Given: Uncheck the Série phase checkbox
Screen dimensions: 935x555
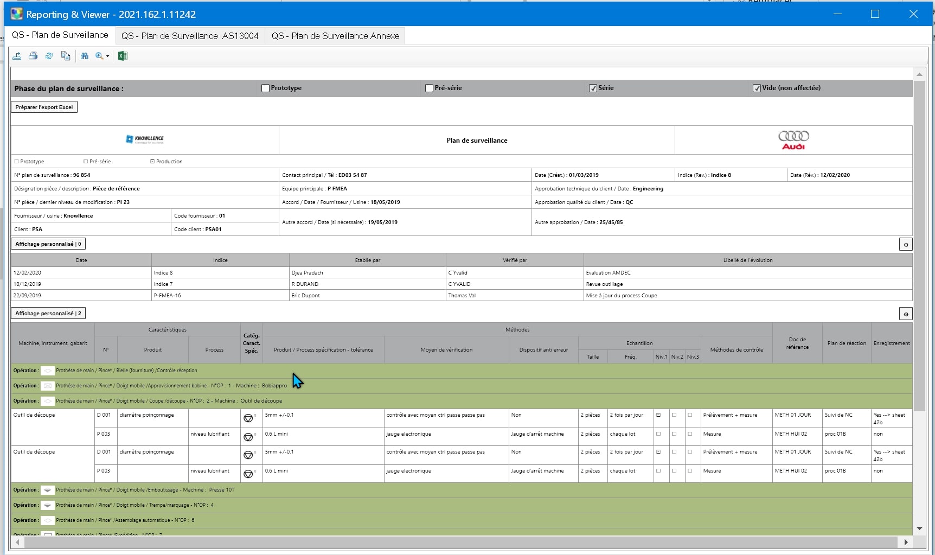Looking at the screenshot, I should [593, 88].
